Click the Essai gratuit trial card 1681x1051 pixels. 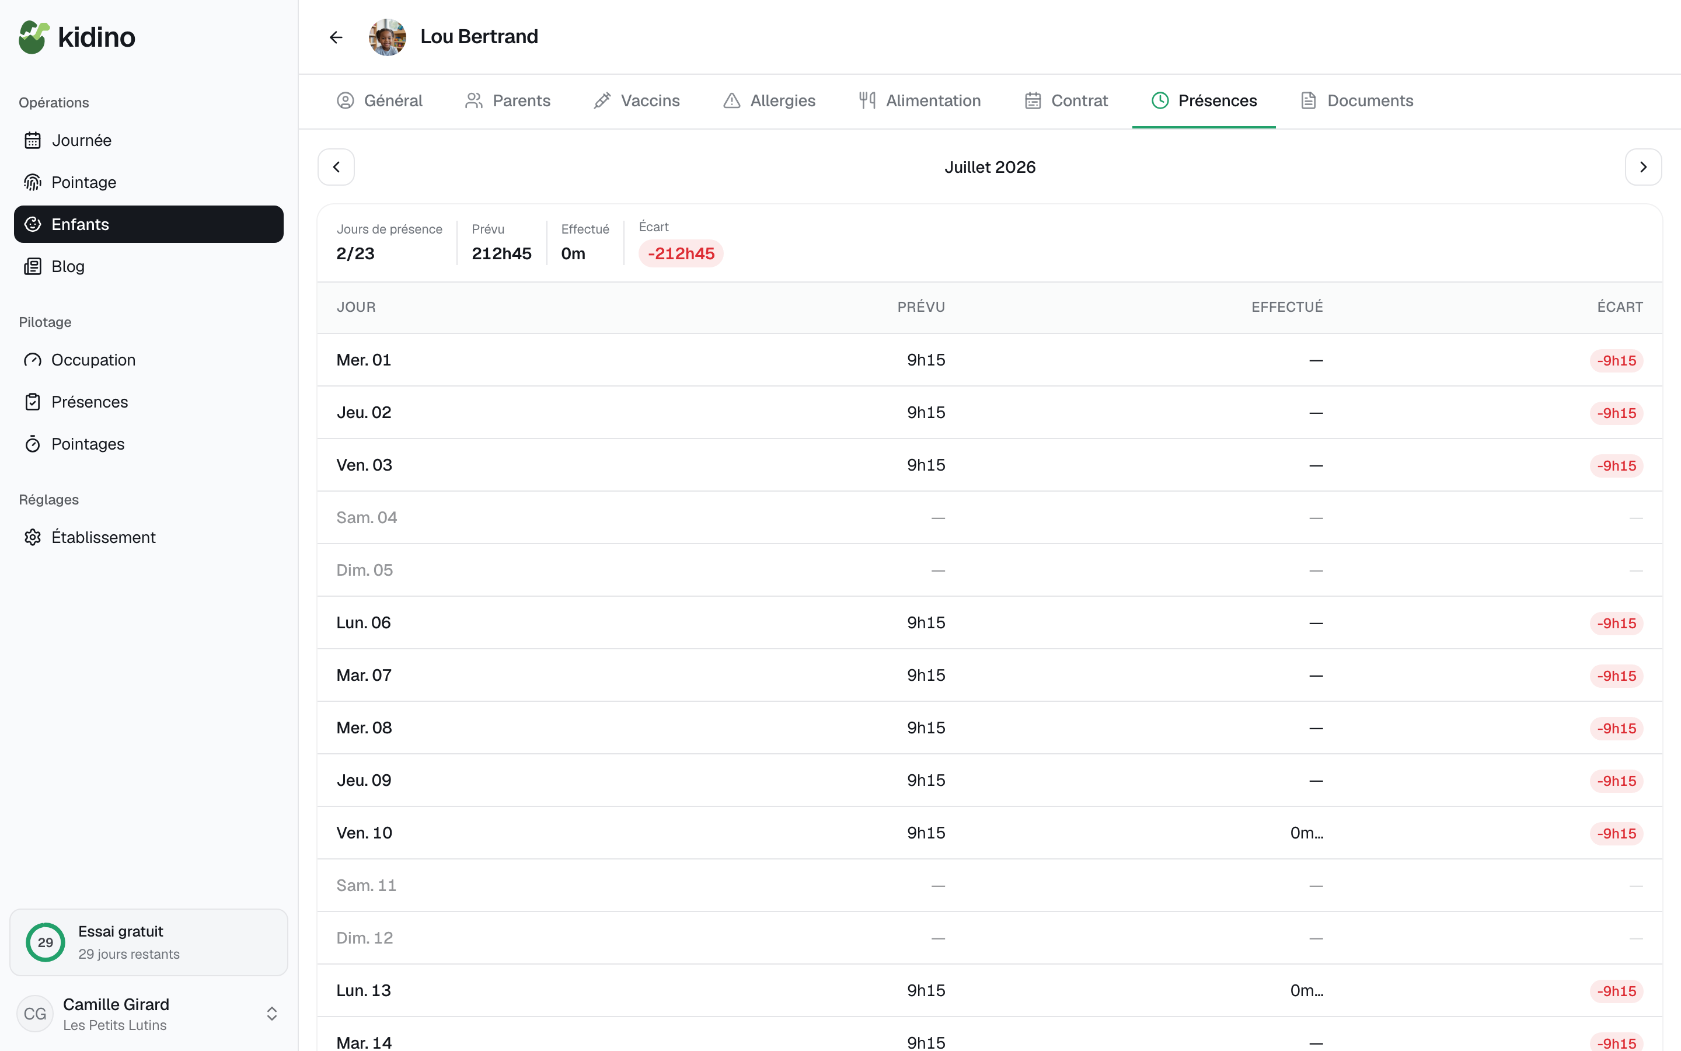(x=149, y=942)
